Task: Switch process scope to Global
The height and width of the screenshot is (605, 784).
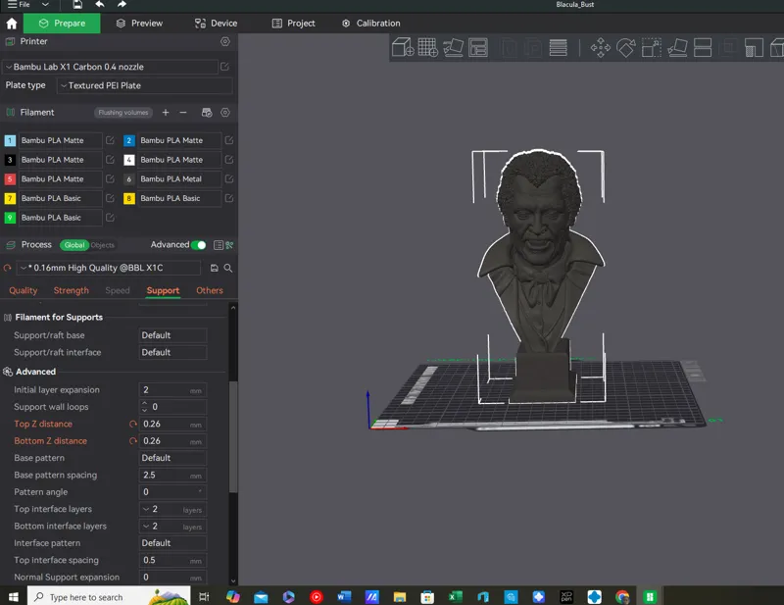Action: coord(74,245)
